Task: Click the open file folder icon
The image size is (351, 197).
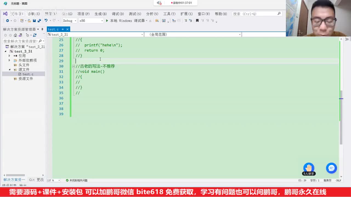Action: [29, 21]
